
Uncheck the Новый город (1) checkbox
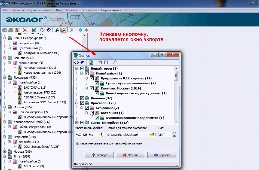point(82,68)
